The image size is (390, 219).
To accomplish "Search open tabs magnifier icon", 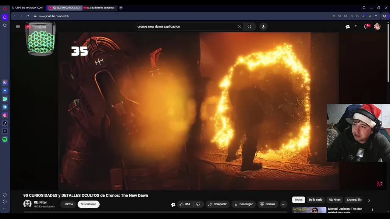I will tap(364, 8).
